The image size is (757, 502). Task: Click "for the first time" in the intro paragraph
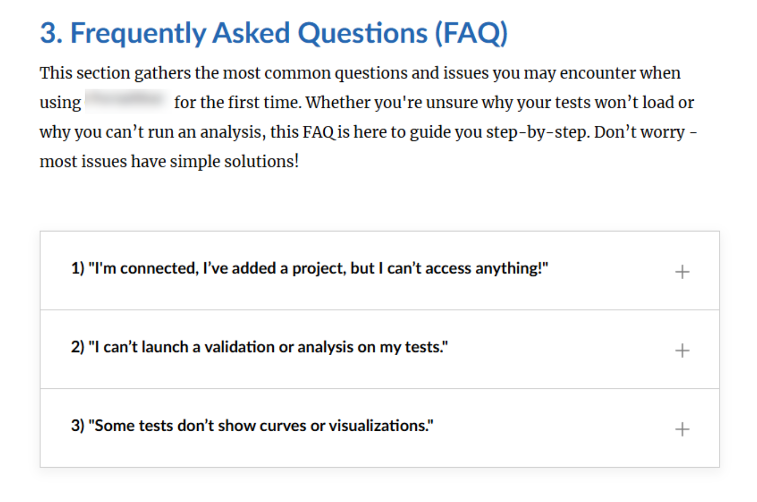(236, 102)
